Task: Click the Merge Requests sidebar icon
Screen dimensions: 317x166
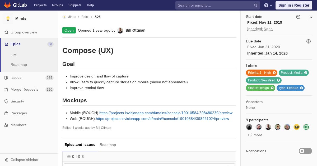Action: (x=6, y=90)
